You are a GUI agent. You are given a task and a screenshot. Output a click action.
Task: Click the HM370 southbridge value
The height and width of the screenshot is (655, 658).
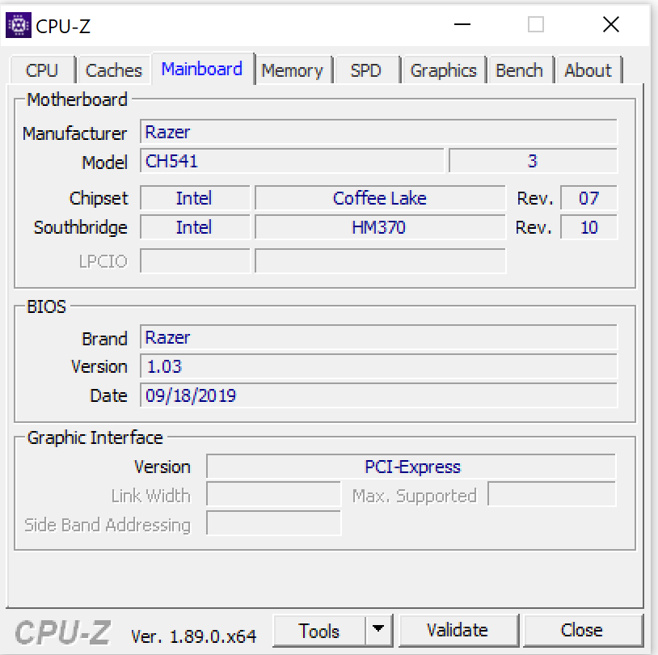coord(380,227)
